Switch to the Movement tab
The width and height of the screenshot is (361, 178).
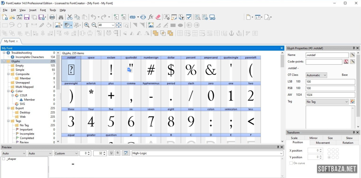(x=323, y=143)
